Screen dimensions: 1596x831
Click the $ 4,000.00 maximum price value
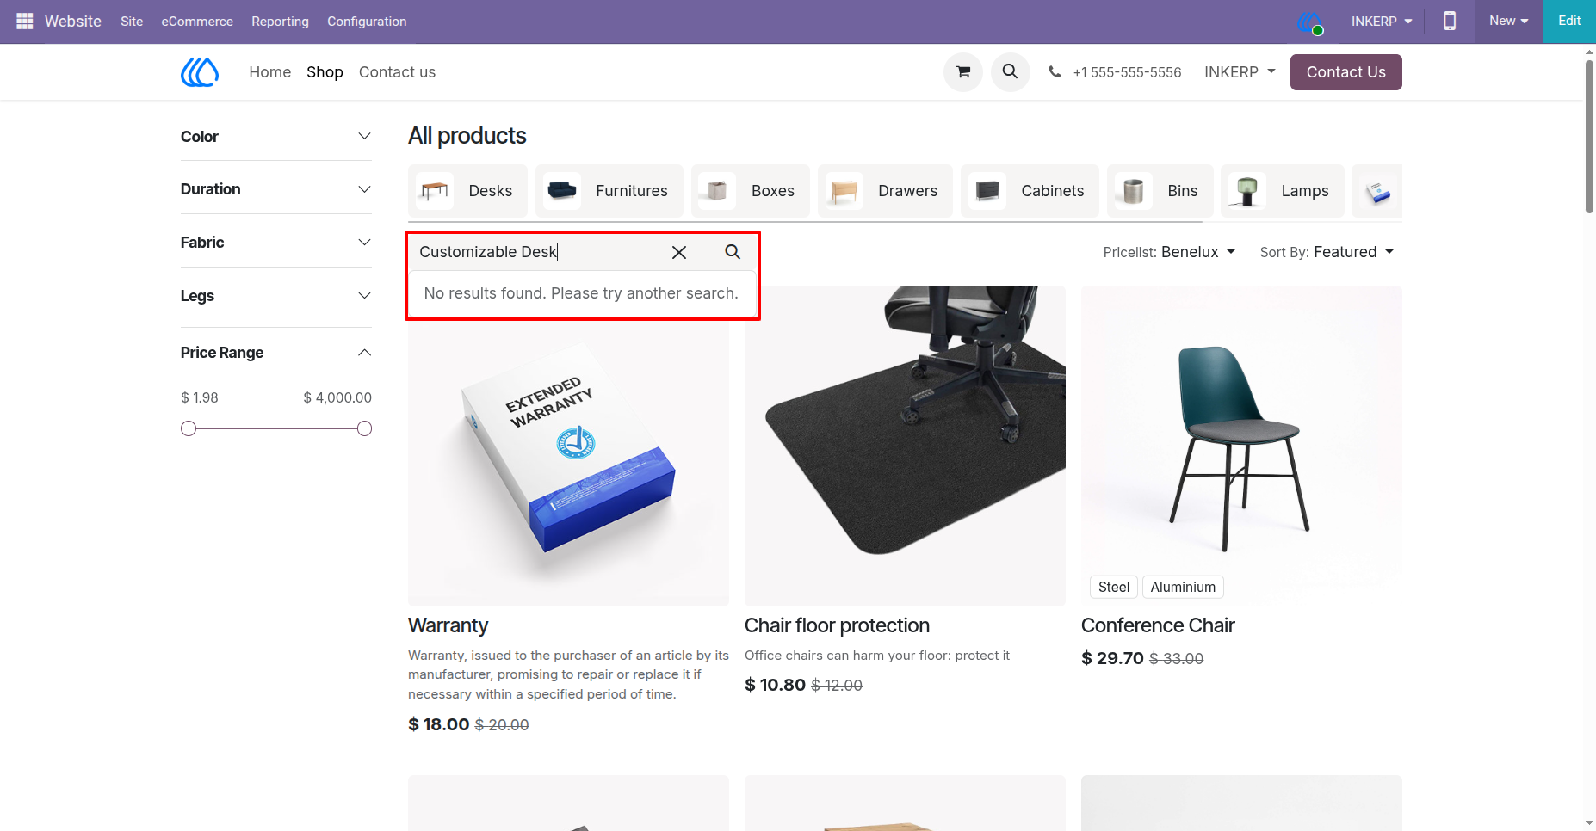coord(337,397)
